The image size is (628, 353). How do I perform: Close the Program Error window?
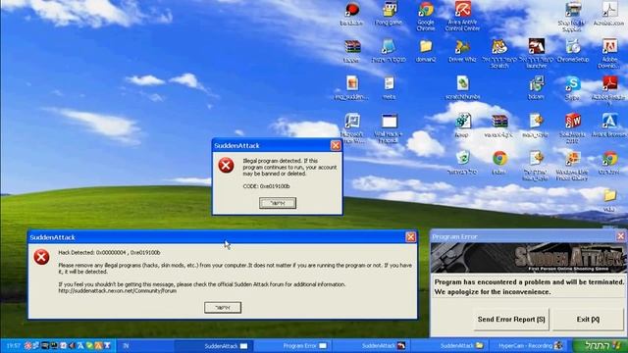click(620, 236)
